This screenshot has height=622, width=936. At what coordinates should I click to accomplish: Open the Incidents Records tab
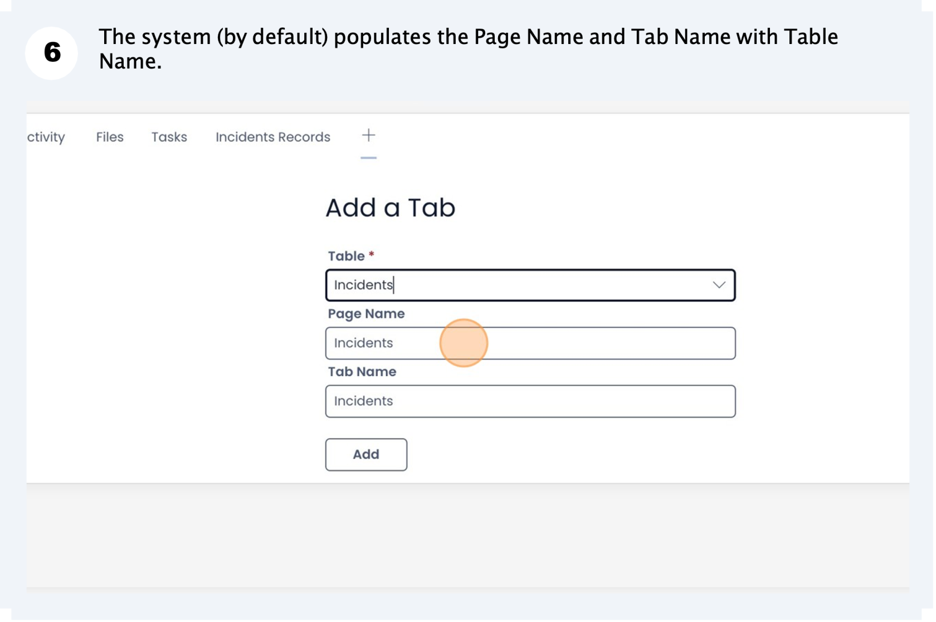[x=273, y=137]
